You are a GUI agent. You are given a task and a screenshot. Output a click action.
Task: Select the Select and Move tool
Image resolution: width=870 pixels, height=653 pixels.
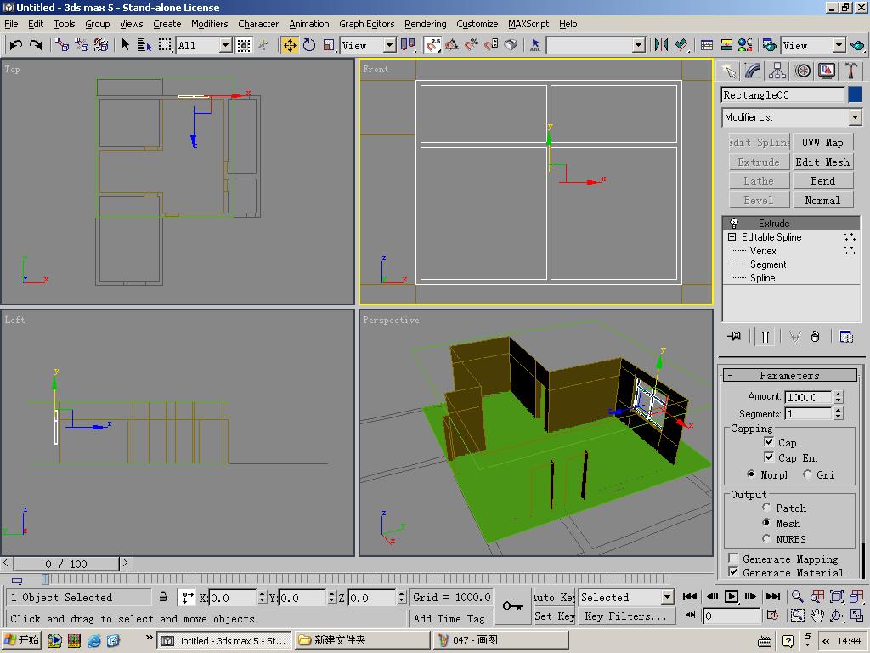click(290, 45)
